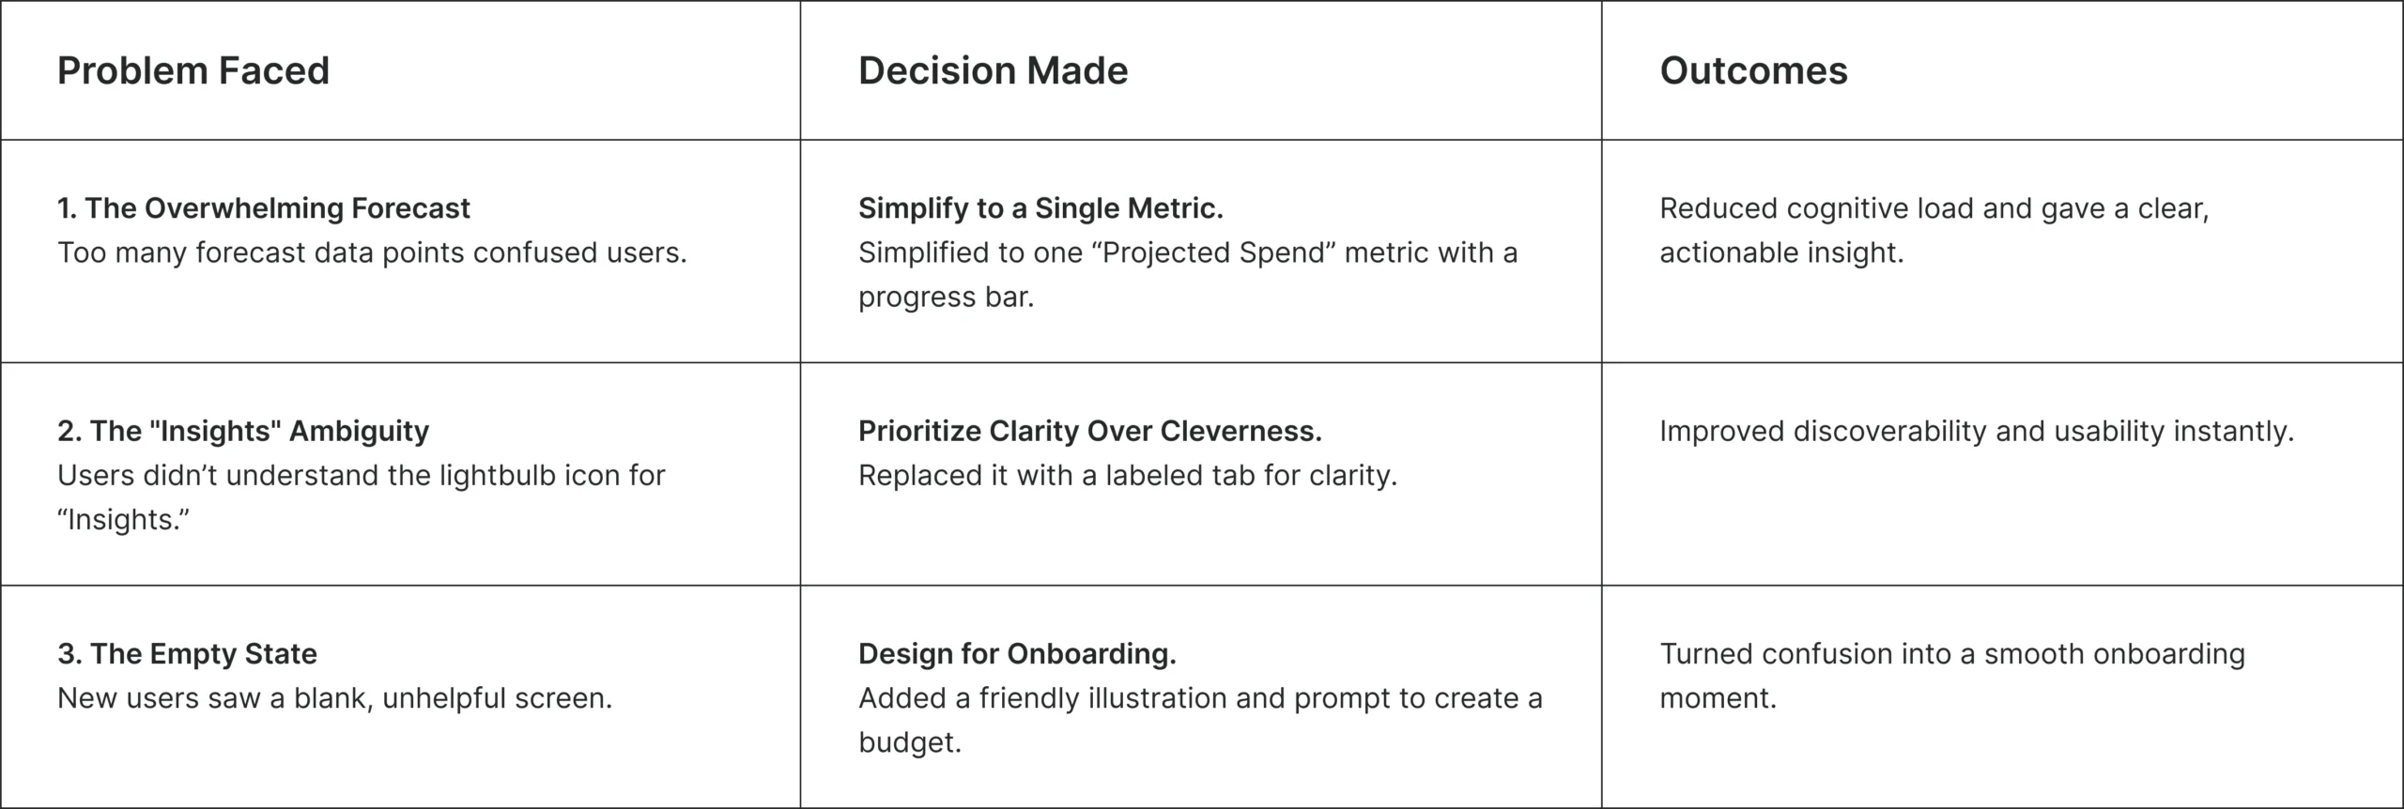
Task: Click the "Problem Faced" column header
Action: pos(193,71)
